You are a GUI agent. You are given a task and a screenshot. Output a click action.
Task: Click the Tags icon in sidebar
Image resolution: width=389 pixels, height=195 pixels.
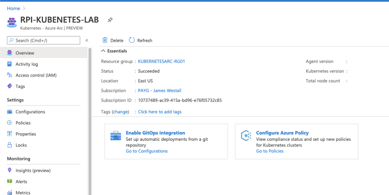point(10,86)
